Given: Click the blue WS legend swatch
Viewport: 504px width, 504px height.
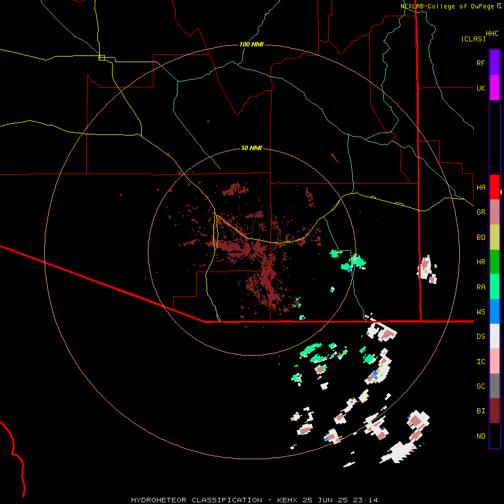Looking at the screenshot, I should pos(494,311).
